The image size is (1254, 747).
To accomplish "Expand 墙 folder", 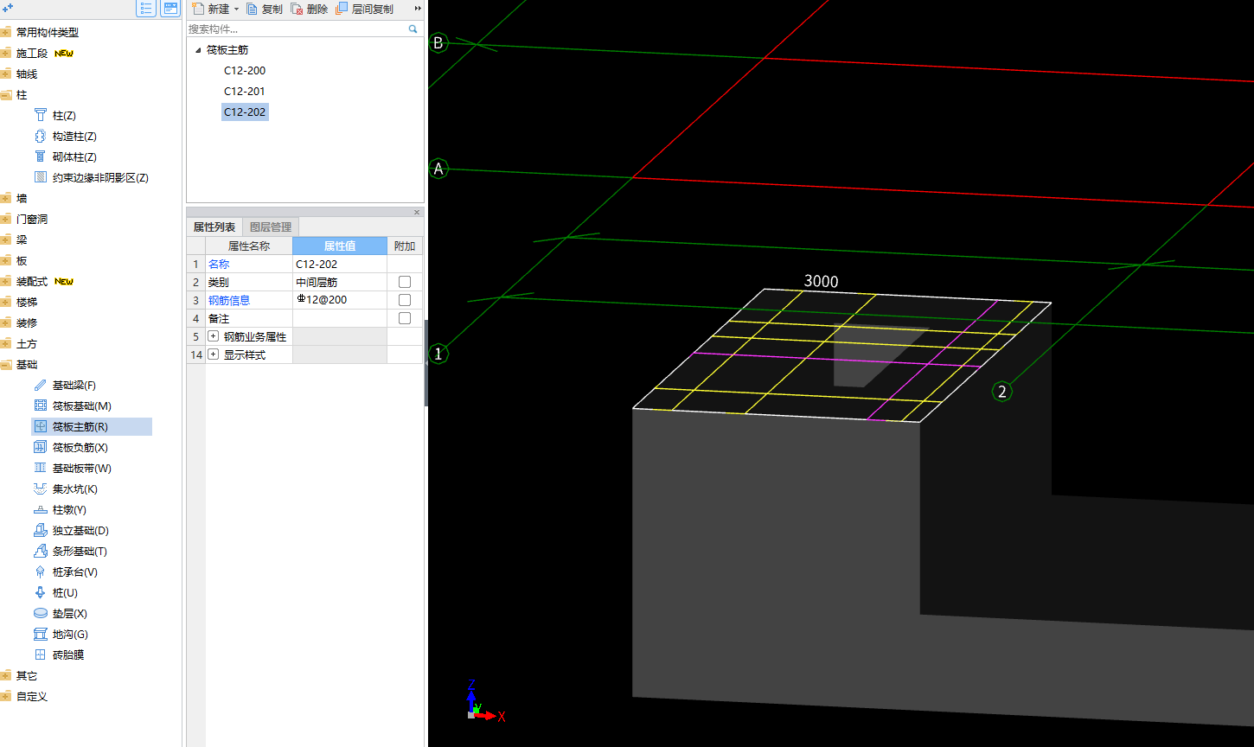I will [x=6, y=198].
